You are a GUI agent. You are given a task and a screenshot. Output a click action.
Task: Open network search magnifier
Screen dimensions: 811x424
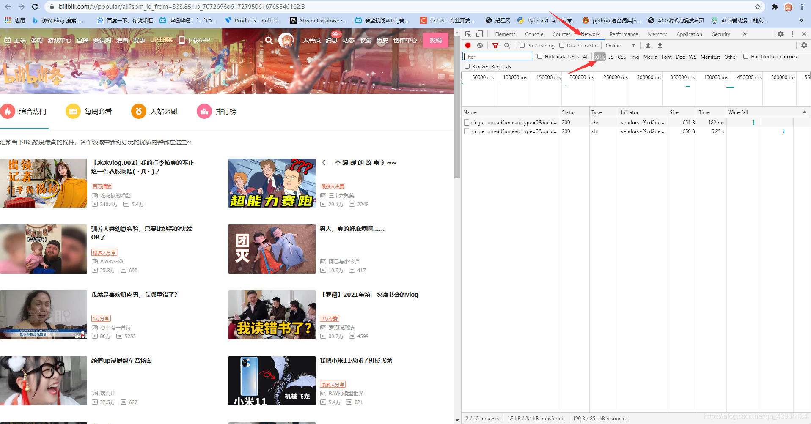pos(507,45)
